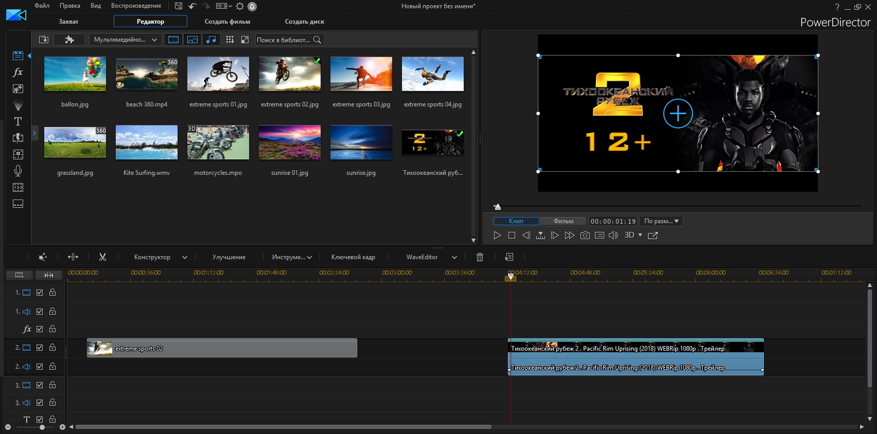Expand the library explorer side arrow
Image resolution: width=877 pixels, height=434 pixels.
click(34, 133)
